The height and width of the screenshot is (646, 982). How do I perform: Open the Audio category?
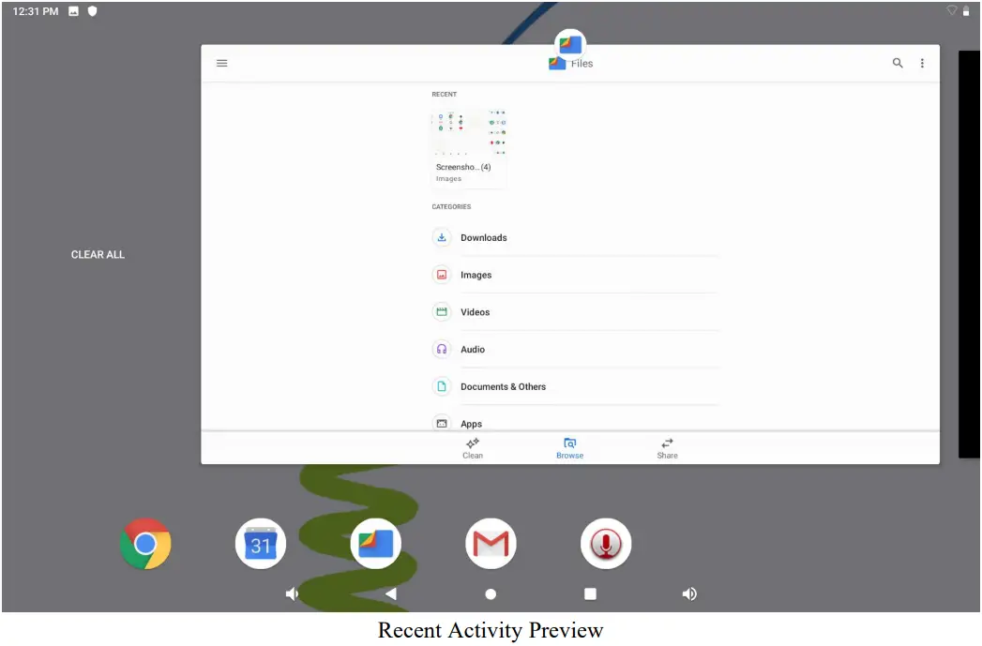pyautogui.click(x=575, y=349)
